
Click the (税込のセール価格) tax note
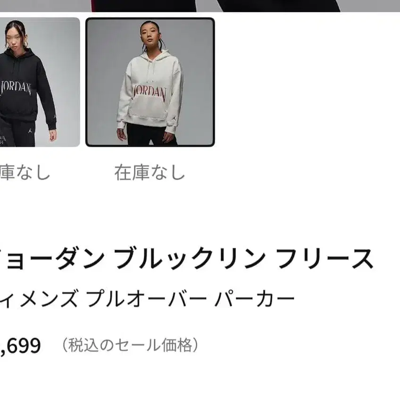130,345
